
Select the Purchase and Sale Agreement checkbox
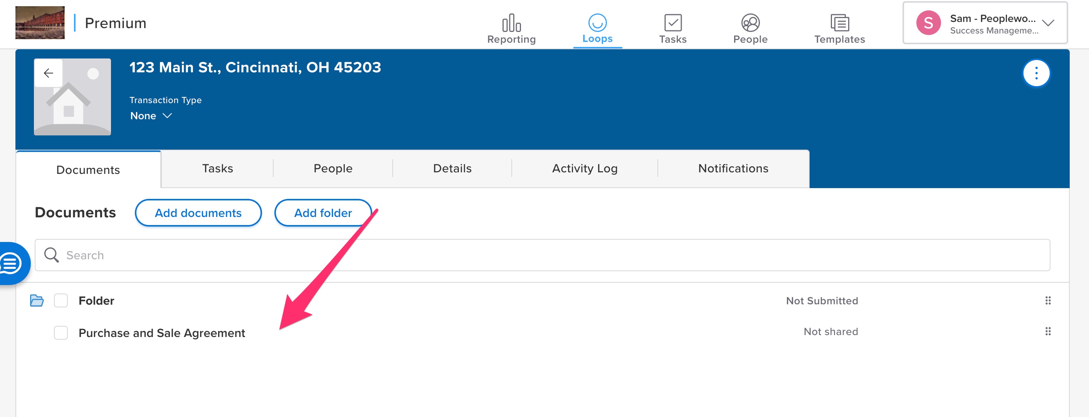tap(61, 333)
